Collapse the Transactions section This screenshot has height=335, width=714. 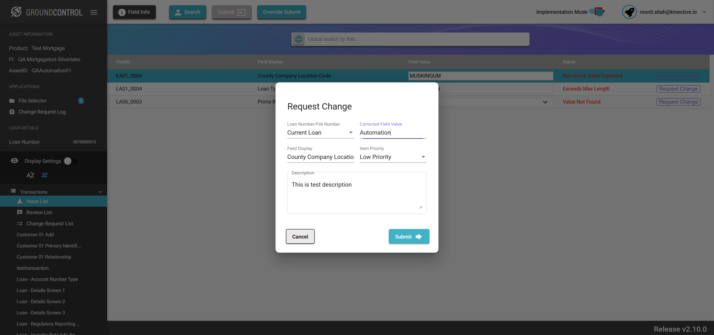pyautogui.click(x=100, y=192)
